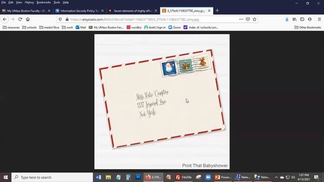
Task: Reload the current page
Action: click(20, 19)
